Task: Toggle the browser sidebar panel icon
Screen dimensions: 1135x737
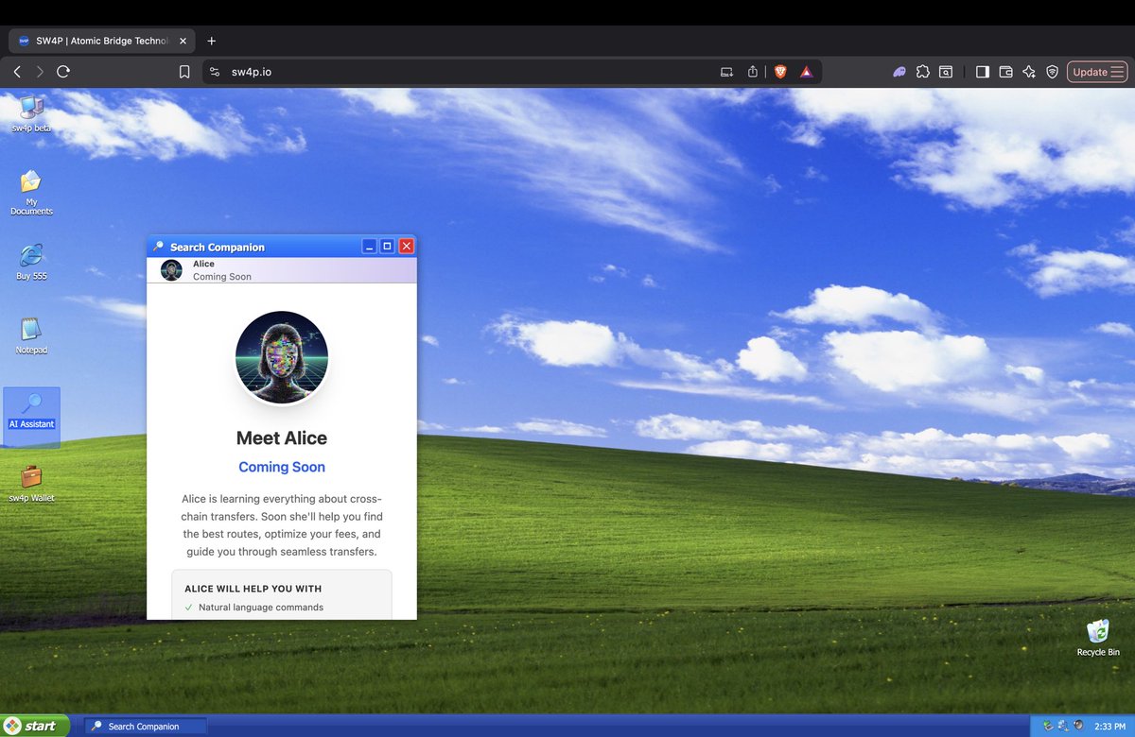Action: pyautogui.click(x=983, y=72)
